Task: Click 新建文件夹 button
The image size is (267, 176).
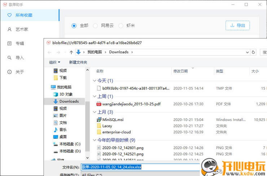Action: pos(78,62)
